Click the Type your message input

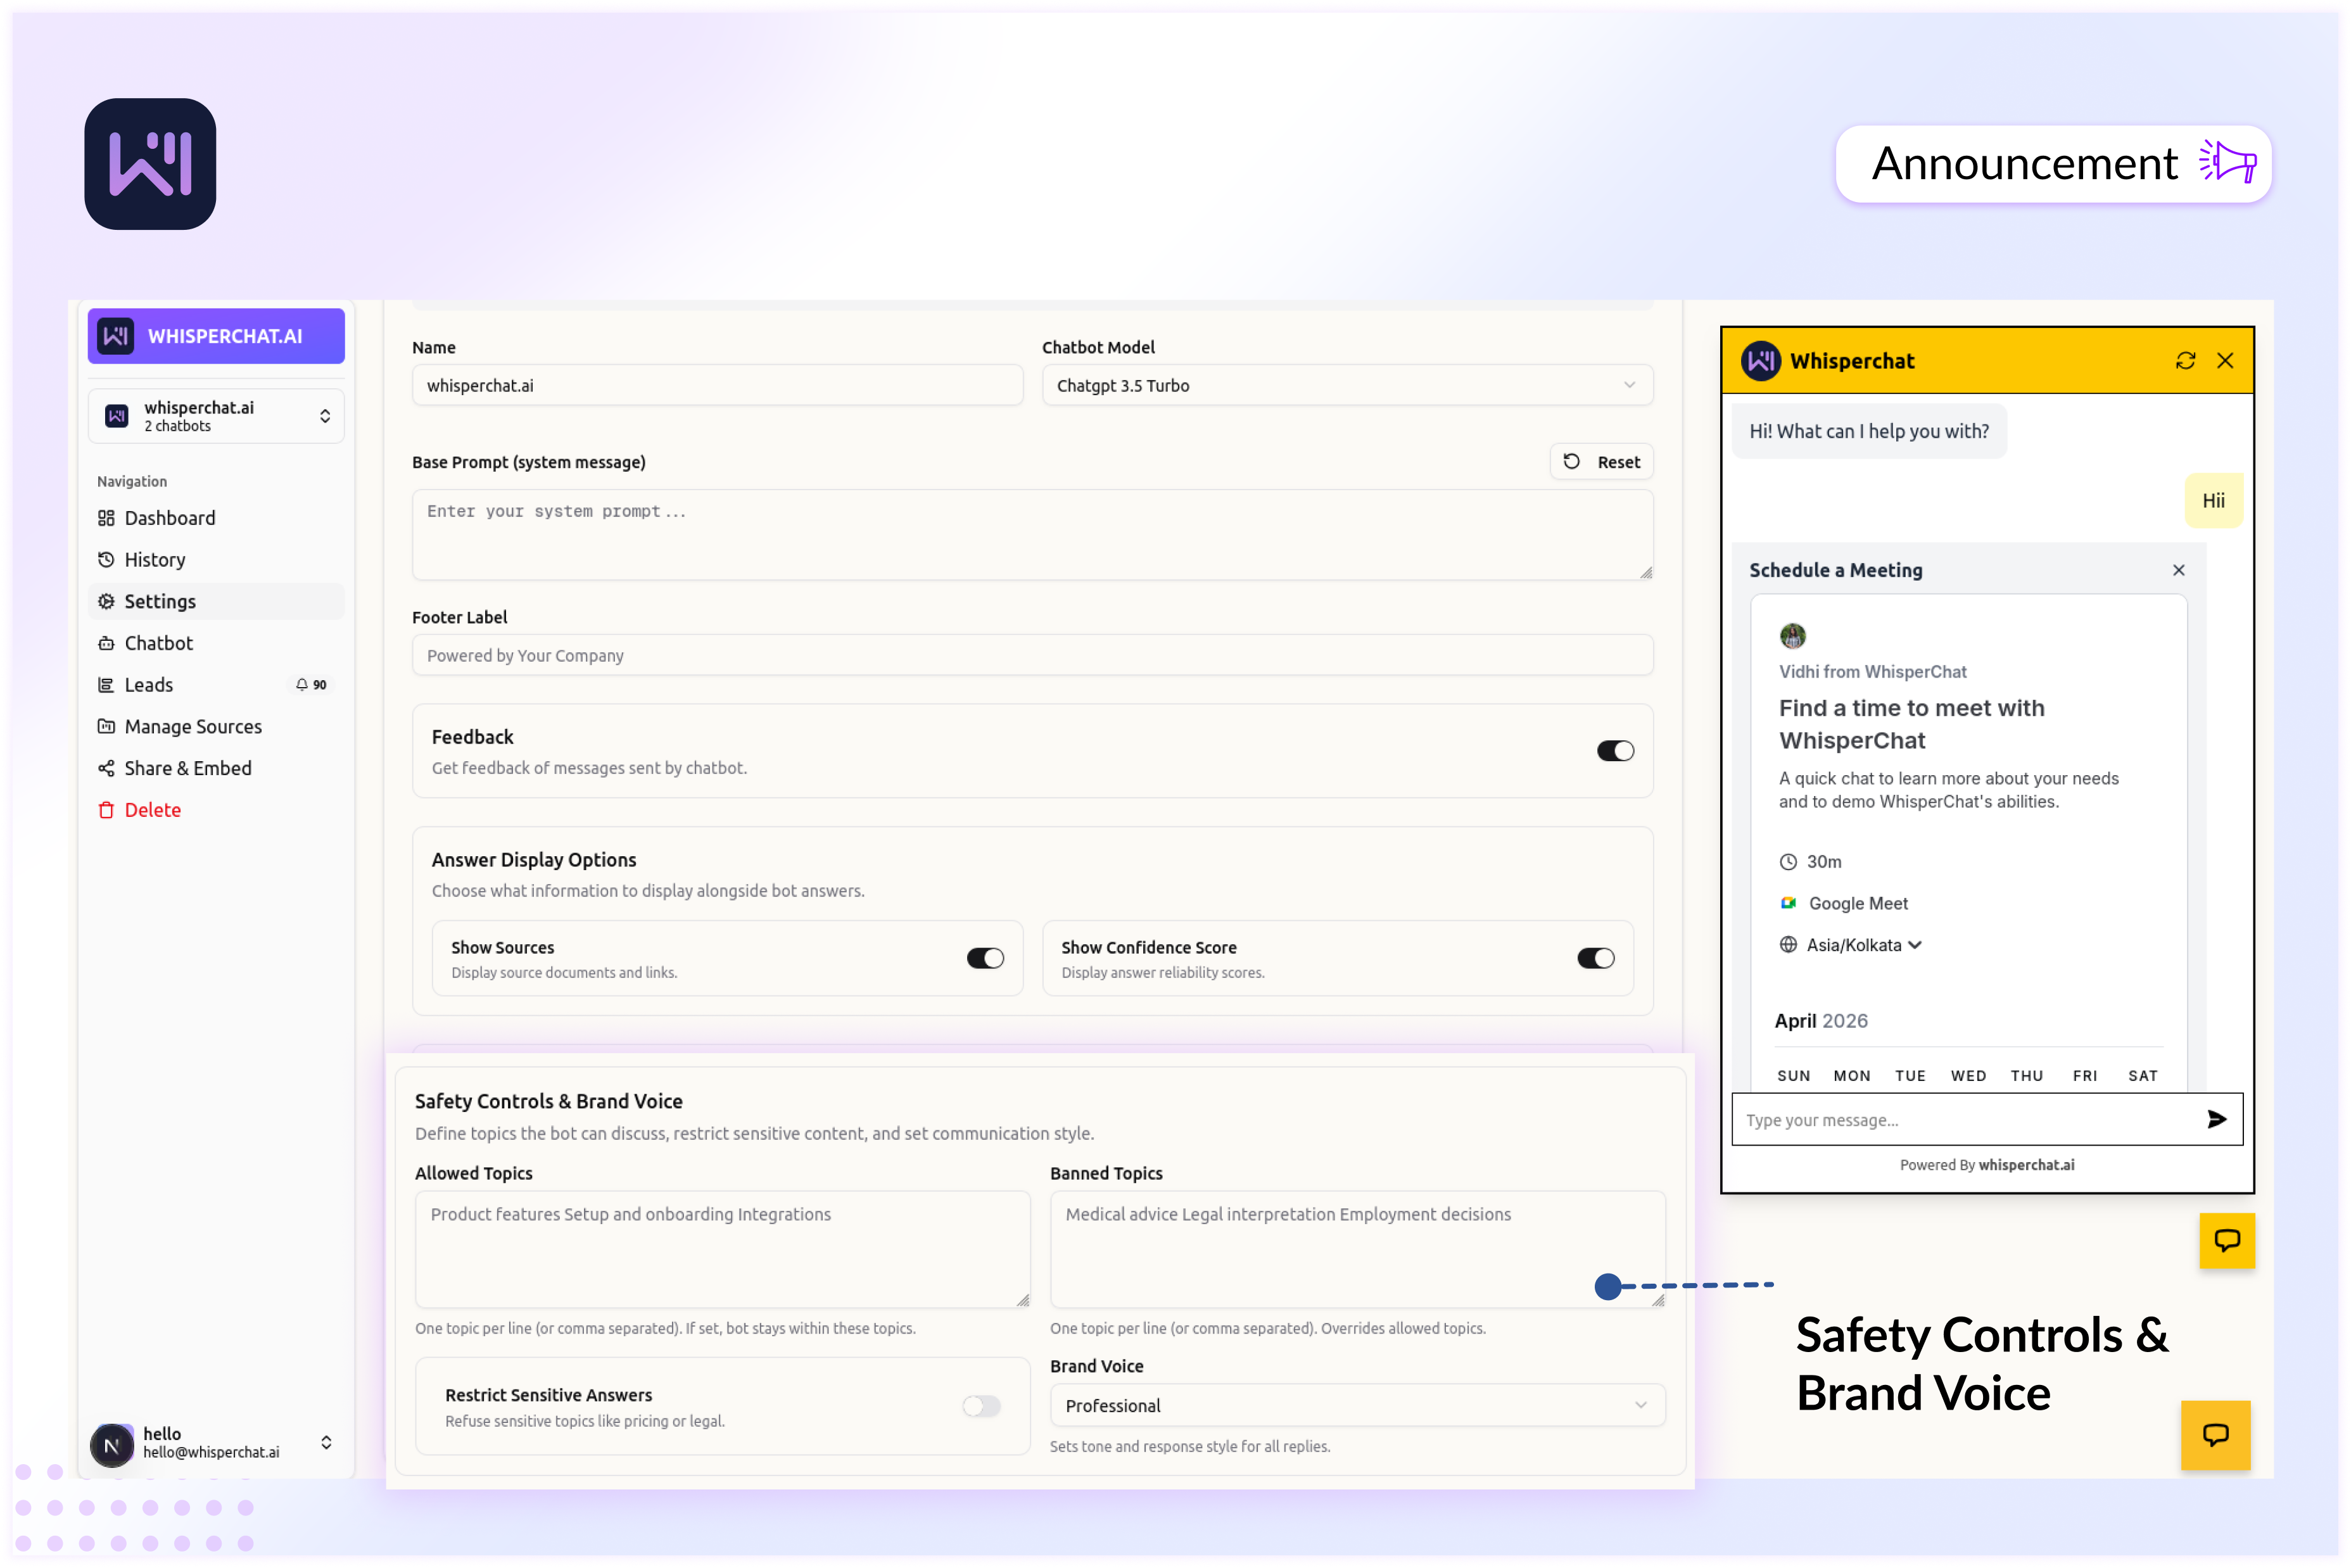(1965, 1120)
